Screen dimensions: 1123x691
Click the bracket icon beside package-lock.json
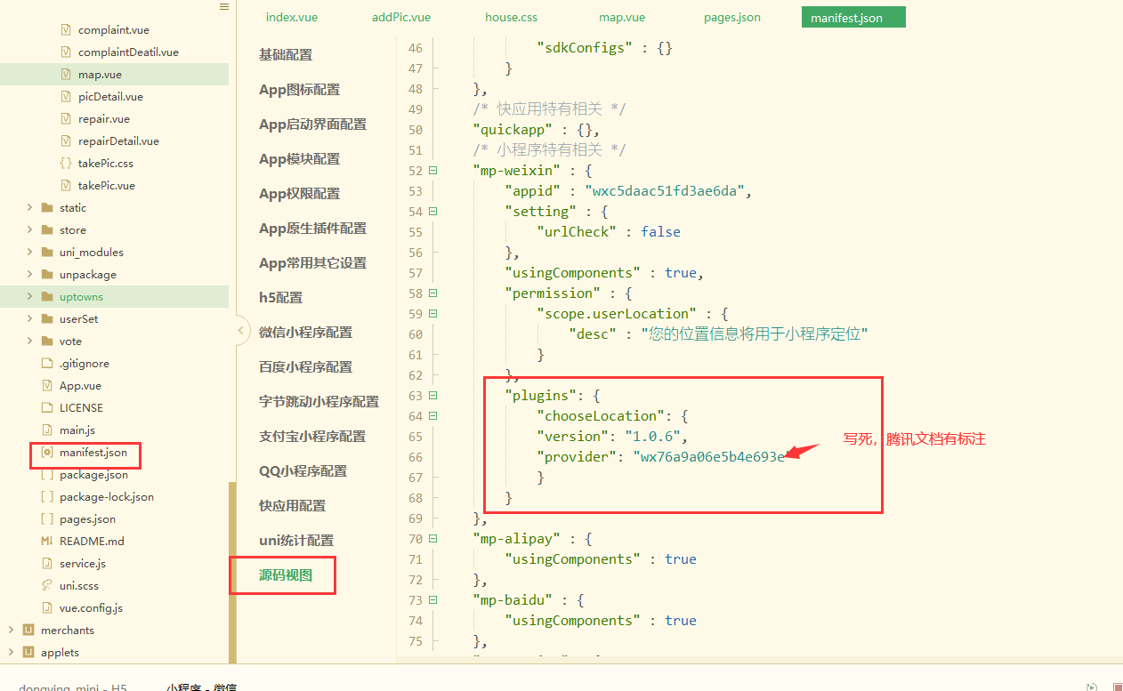(x=47, y=497)
